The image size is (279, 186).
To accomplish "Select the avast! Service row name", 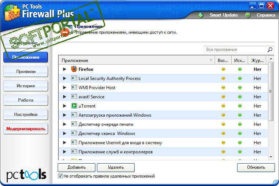I will 91,97.
